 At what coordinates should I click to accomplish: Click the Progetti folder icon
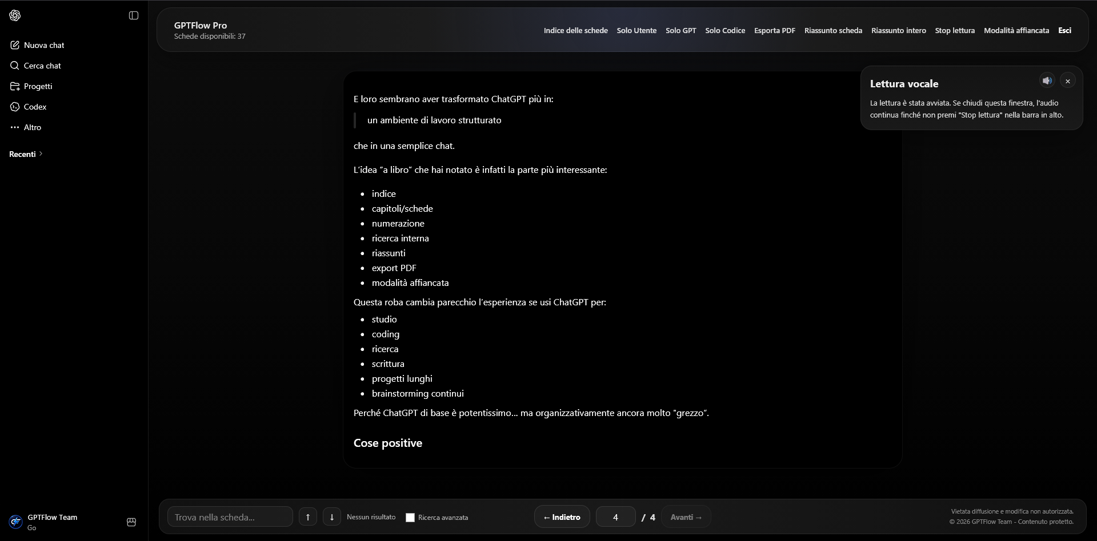click(x=15, y=86)
